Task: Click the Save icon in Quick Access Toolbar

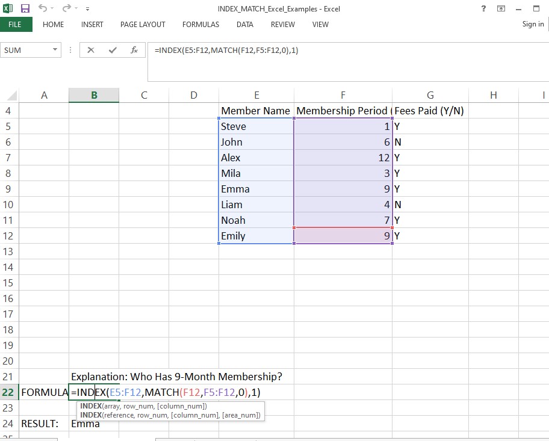Action: [x=25, y=8]
